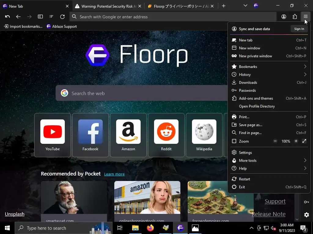Open new tab with plus icon

tap(223, 6)
